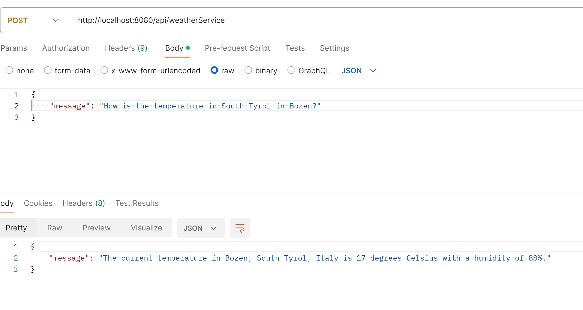
Task: Open the response JSON format dropdown
Action: click(200, 228)
